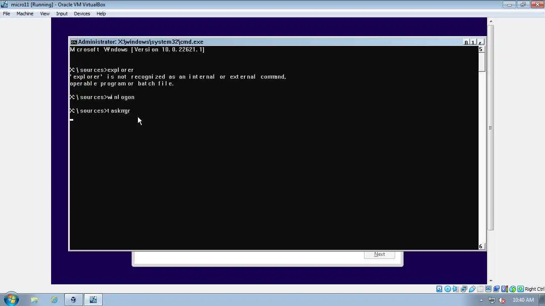The height and width of the screenshot is (306, 545).
Task: Click the keyboard capture green arrow icon
Action: pyautogui.click(x=520, y=289)
